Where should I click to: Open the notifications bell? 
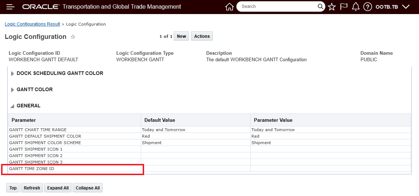(x=356, y=7)
